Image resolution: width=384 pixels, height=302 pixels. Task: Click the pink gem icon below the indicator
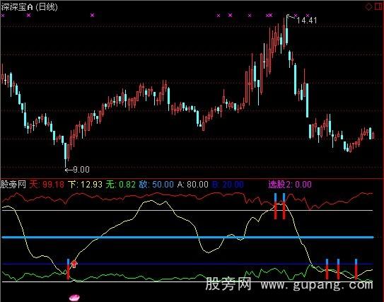(74, 298)
